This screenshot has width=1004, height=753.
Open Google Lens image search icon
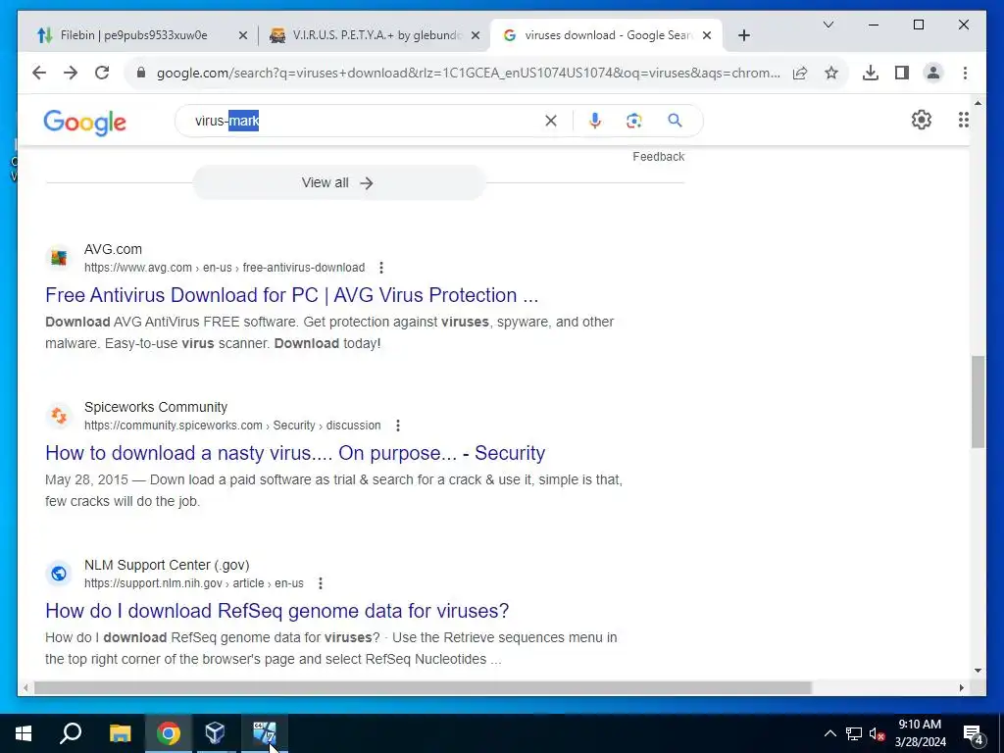[x=634, y=121]
